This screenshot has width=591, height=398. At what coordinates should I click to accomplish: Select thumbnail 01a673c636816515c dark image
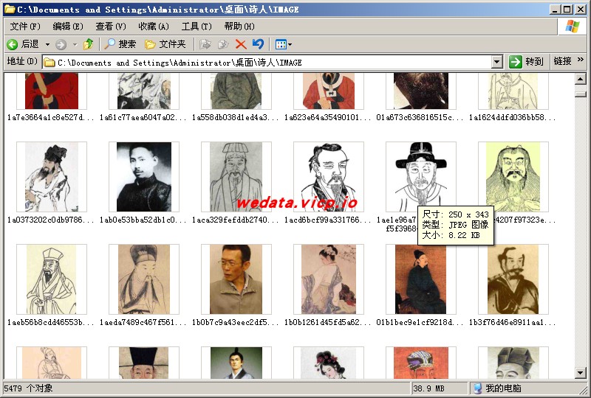[421, 91]
